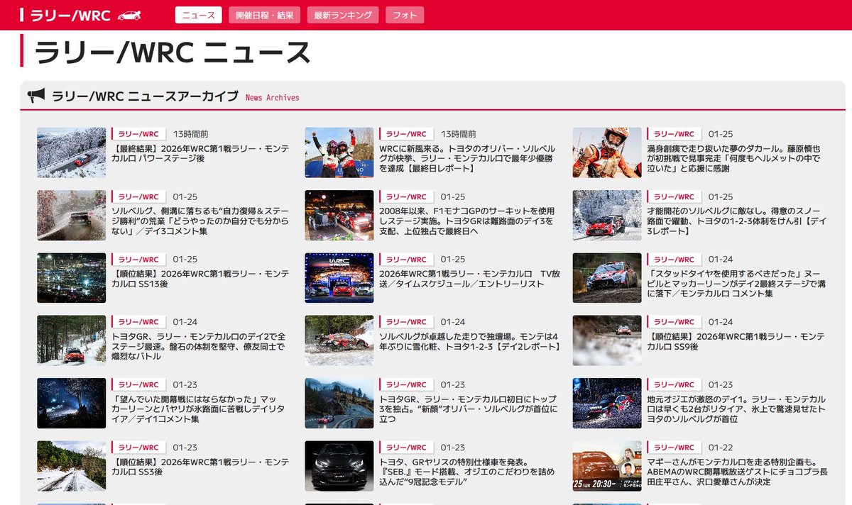852x505 pixels.
Task: Click the snowy night stage thumbnail for SS13 article
Action: click(x=71, y=277)
